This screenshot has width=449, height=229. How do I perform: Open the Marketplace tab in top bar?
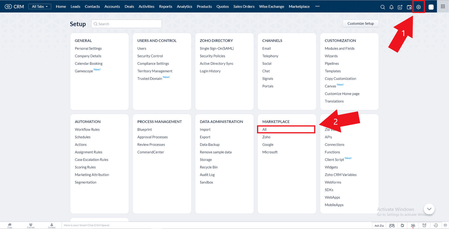point(299,6)
